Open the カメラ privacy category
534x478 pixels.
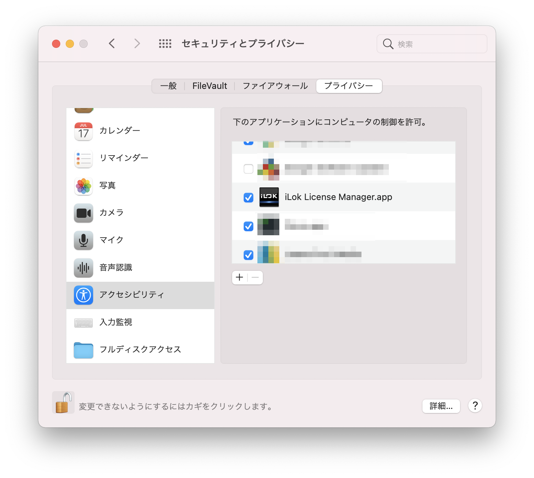click(x=111, y=213)
